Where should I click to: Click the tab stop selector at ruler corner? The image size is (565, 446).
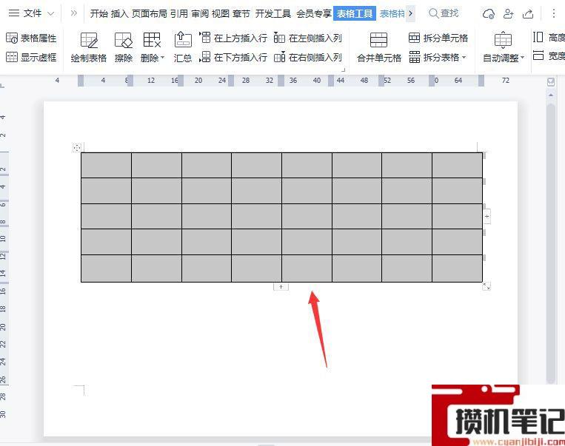tap(2, 85)
